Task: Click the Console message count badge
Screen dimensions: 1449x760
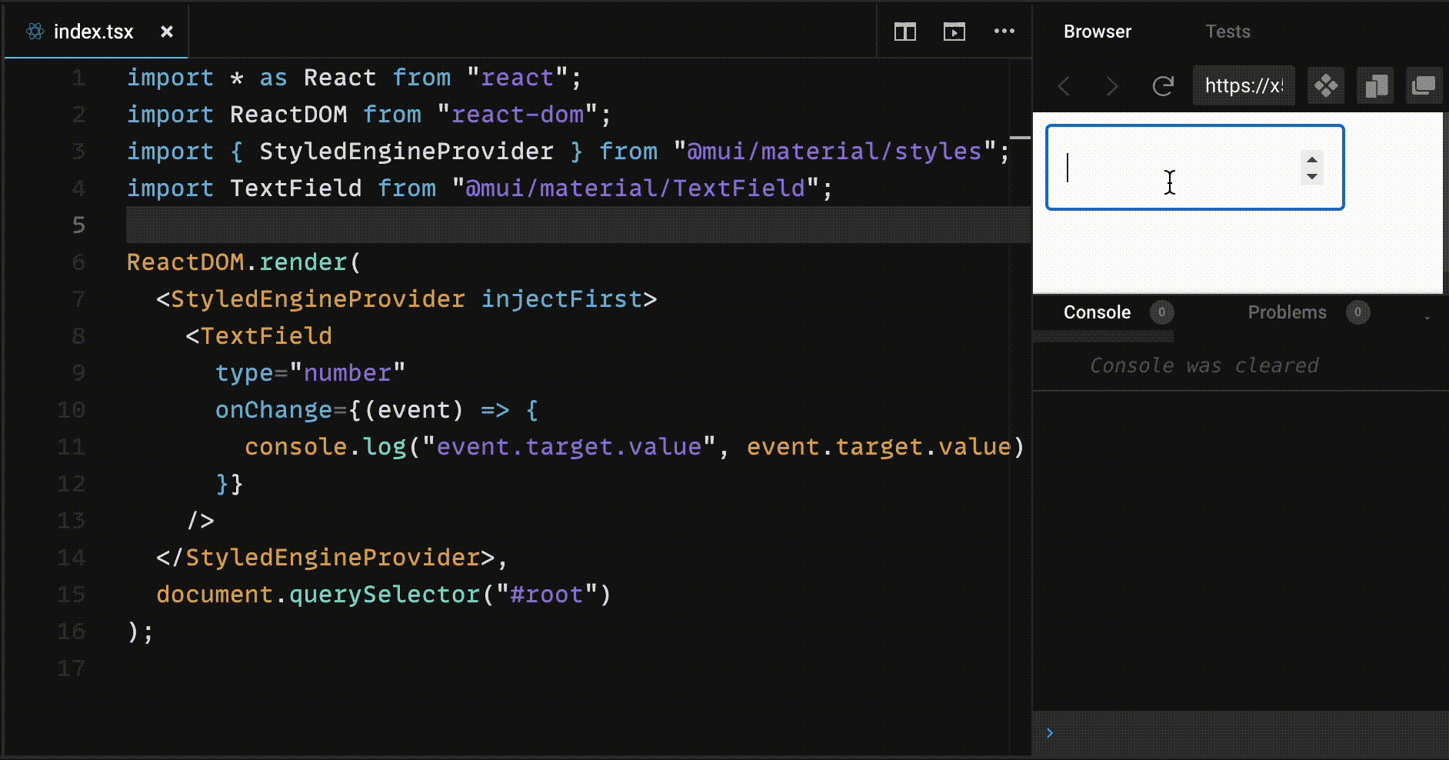Action: click(1162, 312)
